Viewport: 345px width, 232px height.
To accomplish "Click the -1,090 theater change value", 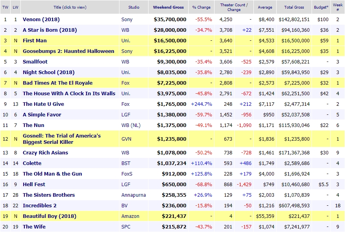I will point(244,125).
